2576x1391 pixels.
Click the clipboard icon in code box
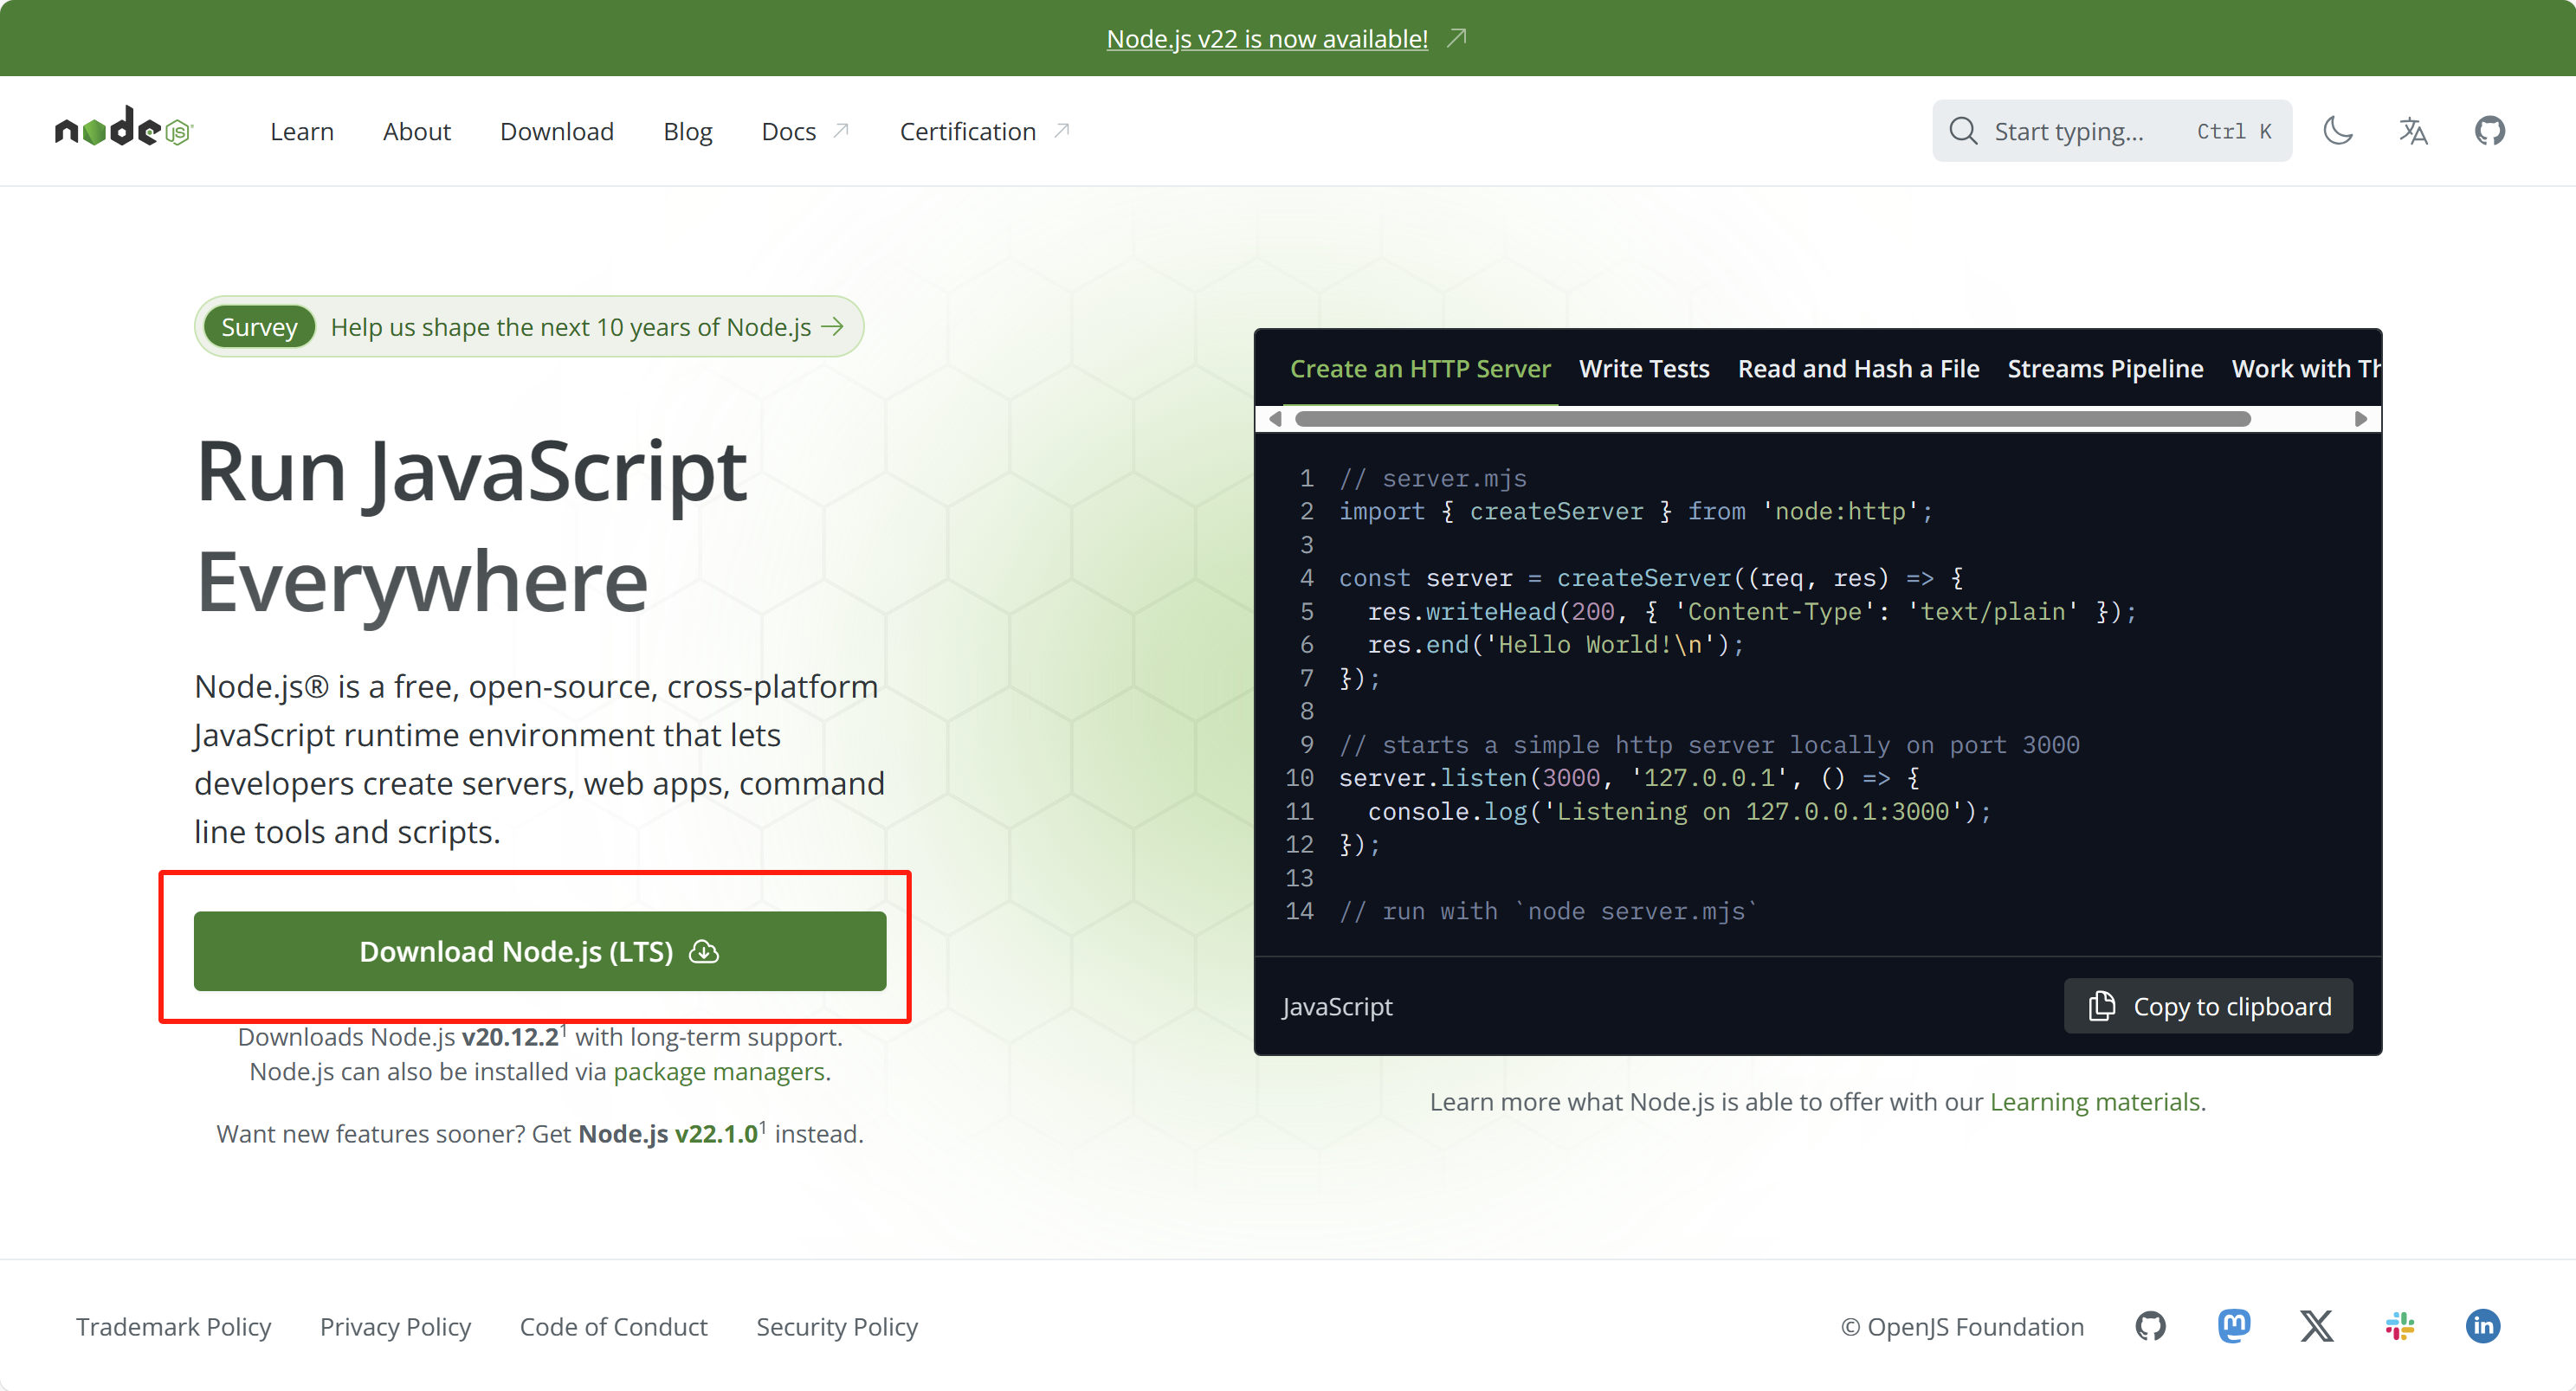[2102, 1005]
